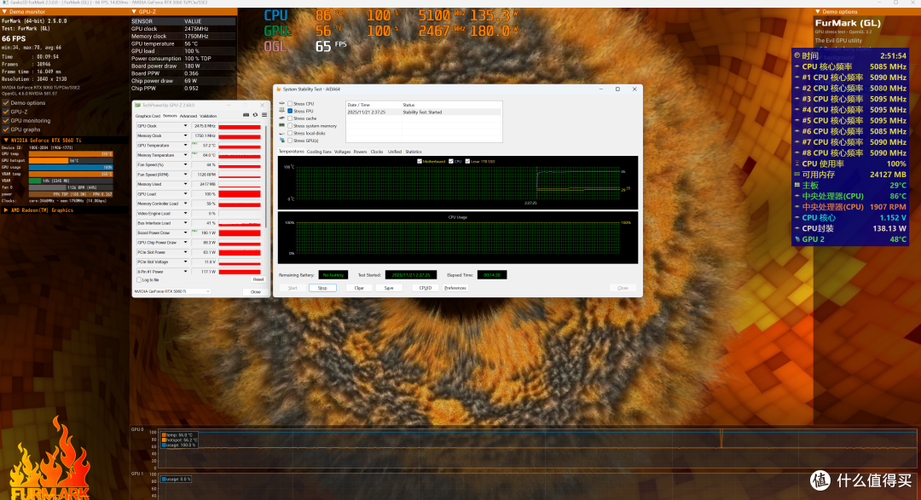Expand AMD Radeon(TM) Graphics section

pos(6,210)
